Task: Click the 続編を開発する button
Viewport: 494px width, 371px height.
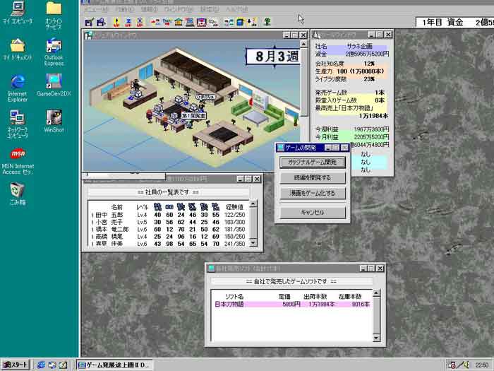Action: click(x=313, y=177)
